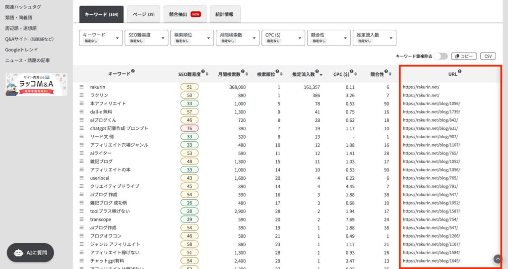Viewport: 508px width, 269px height.
Task: Click the help icon next to 推定流入数 header
Action: point(317,71)
